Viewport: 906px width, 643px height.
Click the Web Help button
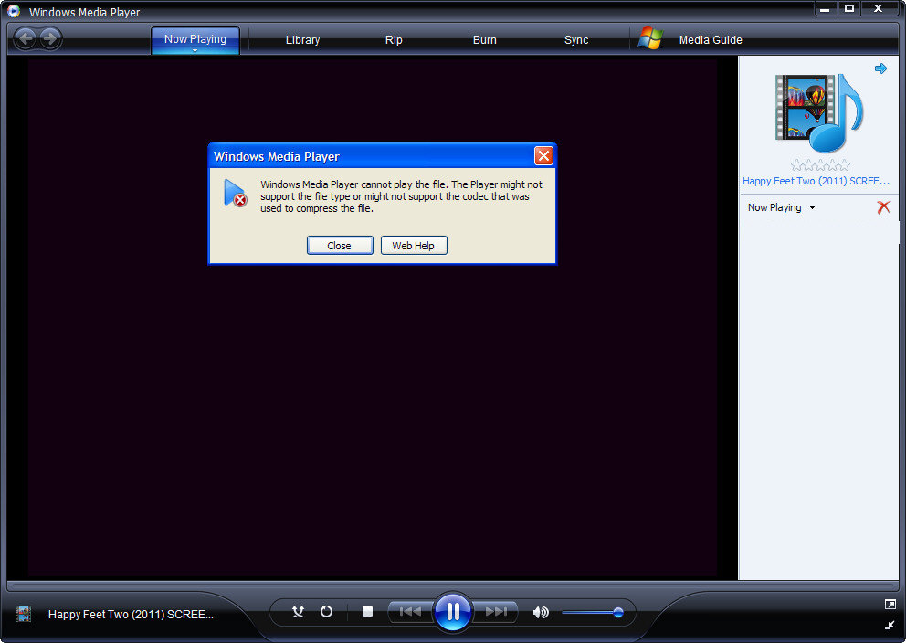pyautogui.click(x=414, y=246)
